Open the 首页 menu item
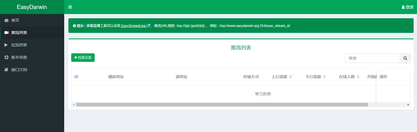This screenshot has height=132, width=417. pyautogui.click(x=15, y=20)
